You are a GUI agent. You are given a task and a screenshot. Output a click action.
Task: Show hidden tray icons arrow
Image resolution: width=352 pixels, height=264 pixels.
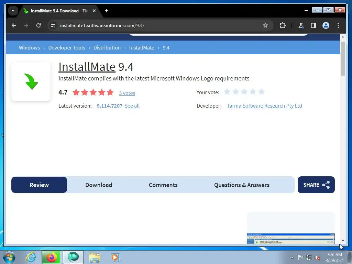click(292, 257)
